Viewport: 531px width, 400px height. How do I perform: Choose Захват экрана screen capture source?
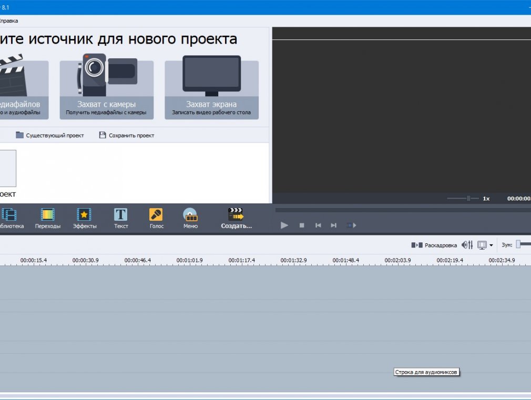point(212,87)
